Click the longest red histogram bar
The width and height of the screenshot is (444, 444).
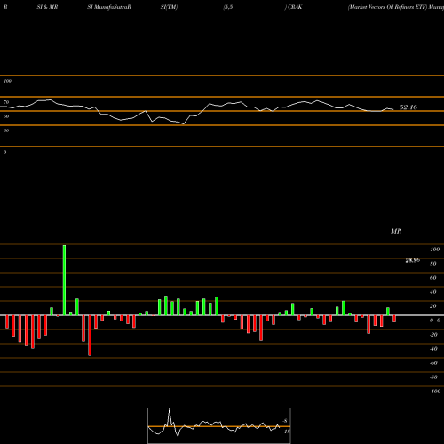[90, 336]
